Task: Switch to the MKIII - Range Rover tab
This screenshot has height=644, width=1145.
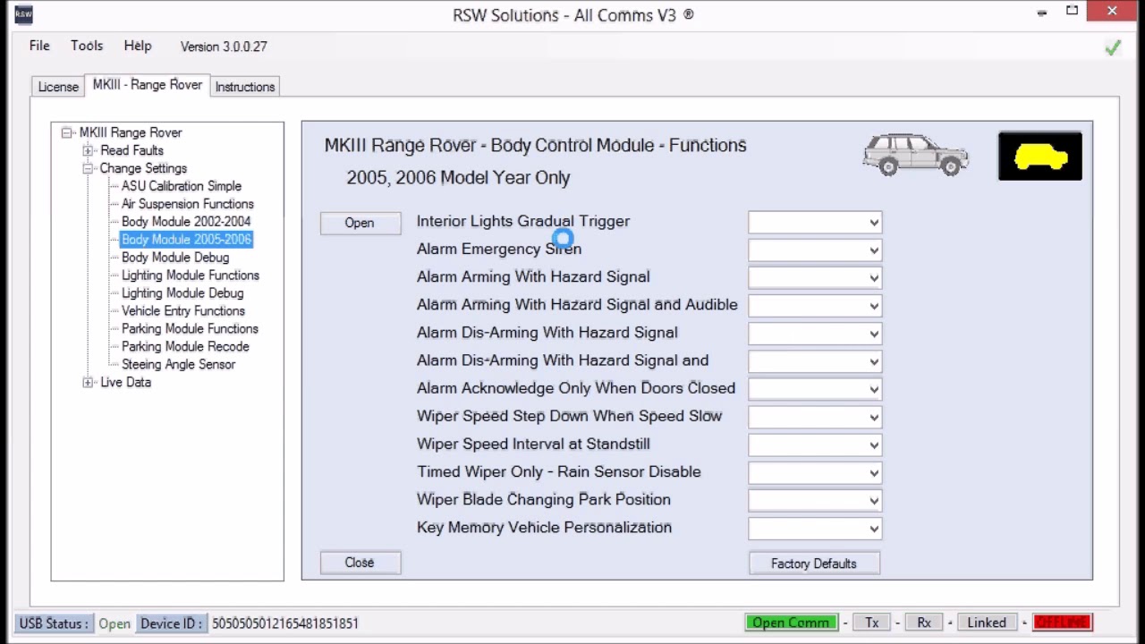Action: click(x=148, y=85)
